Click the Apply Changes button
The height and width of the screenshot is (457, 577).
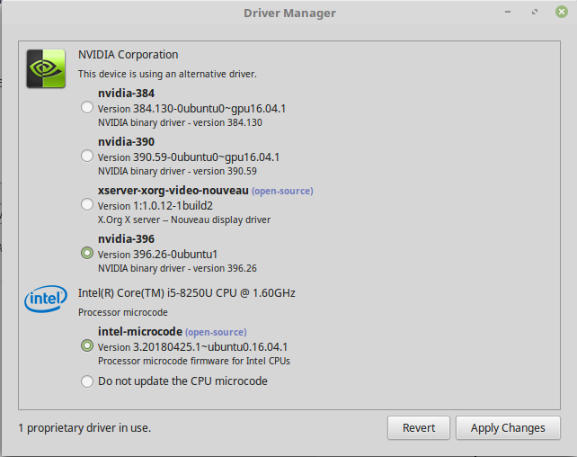508,428
